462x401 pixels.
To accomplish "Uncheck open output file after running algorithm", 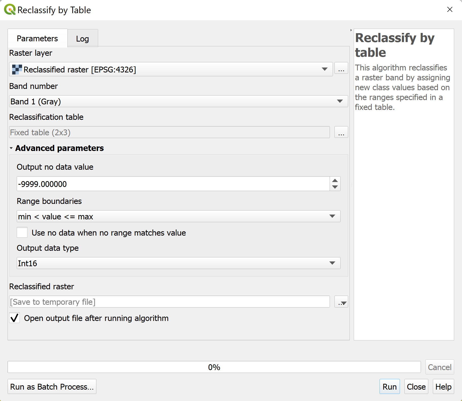I will 15,318.
